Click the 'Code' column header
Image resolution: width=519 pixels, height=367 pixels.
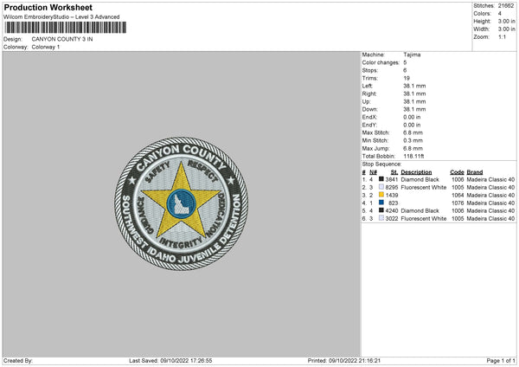457,172
